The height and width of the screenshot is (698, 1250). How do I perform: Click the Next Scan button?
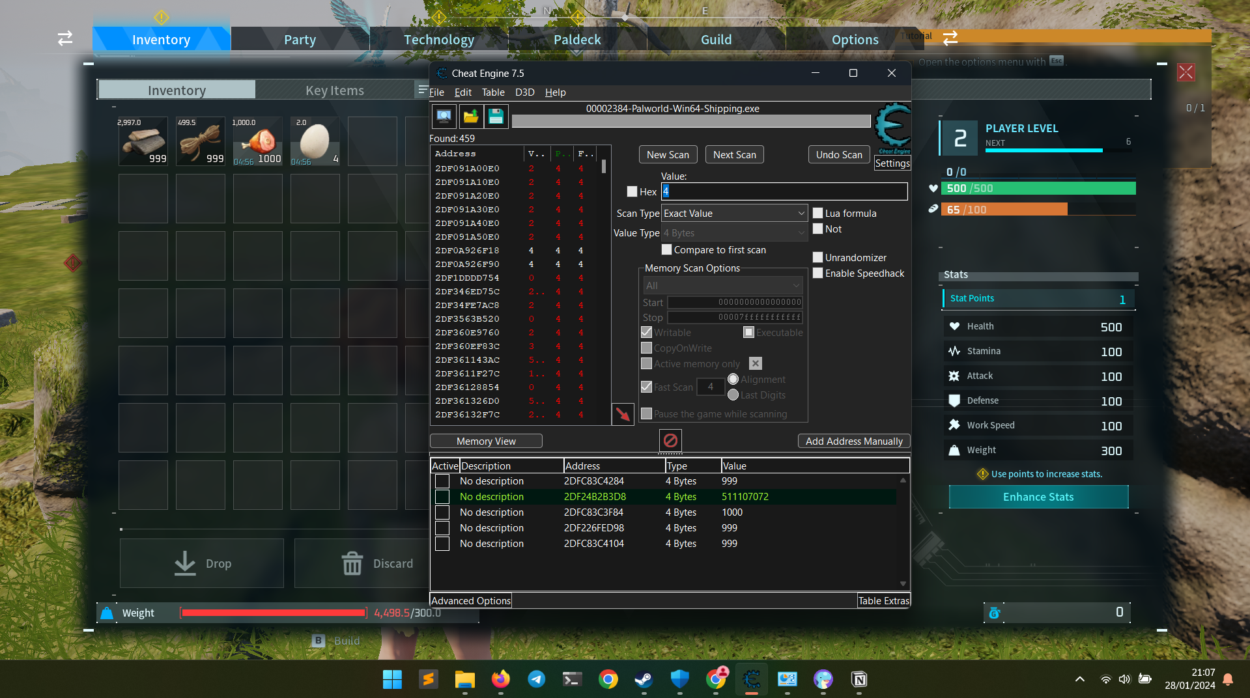click(734, 154)
